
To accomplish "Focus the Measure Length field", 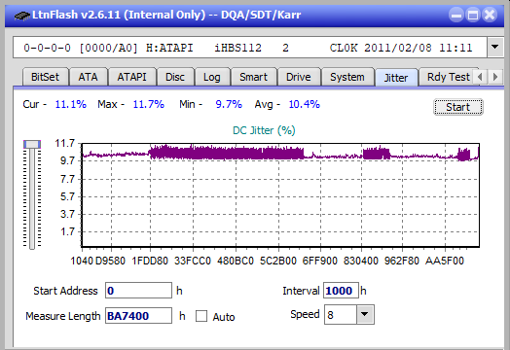I will pos(138,316).
